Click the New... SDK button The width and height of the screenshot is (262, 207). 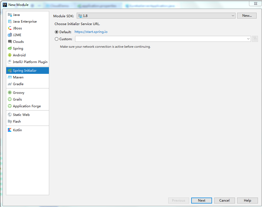(247, 16)
